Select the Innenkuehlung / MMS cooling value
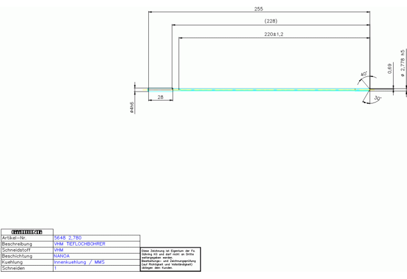This screenshot has height=279, width=407. (x=80, y=262)
